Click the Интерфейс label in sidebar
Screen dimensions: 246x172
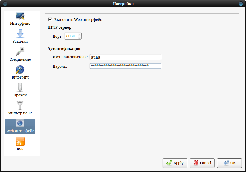tap(20, 24)
